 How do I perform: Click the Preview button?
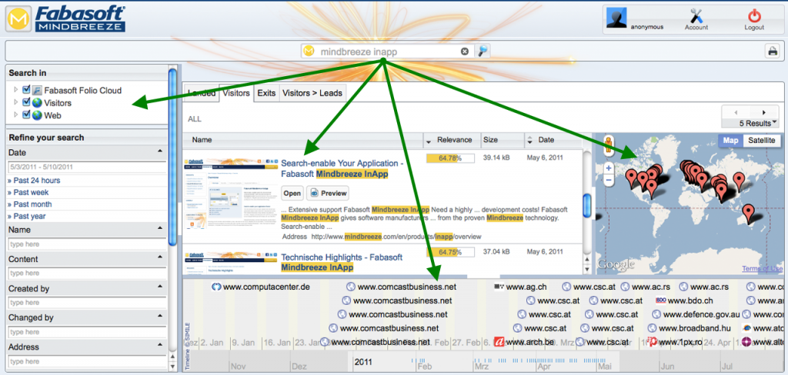tap(328, 194)
